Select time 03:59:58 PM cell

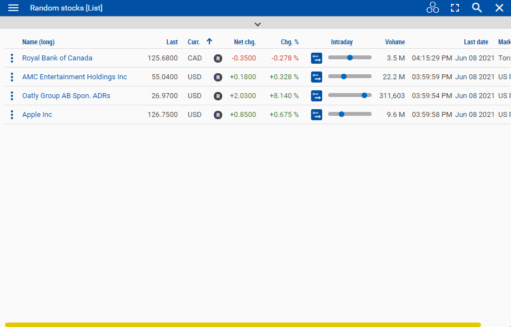(432, 114)
